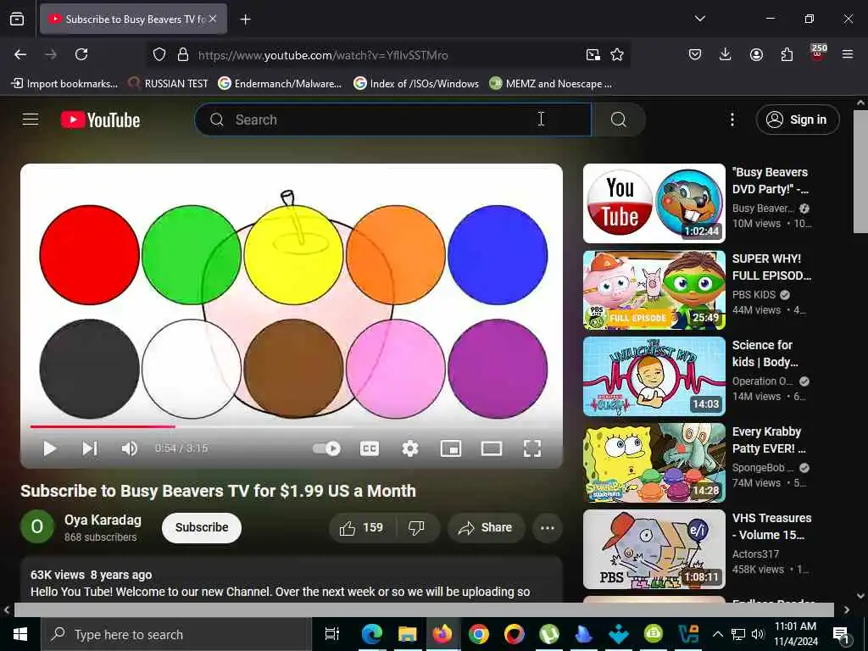Go back to previous page

point(20,54)
